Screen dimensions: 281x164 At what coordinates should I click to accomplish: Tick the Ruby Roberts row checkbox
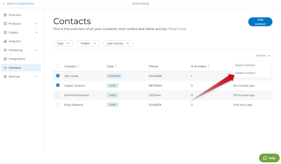[x=58, y=104]
